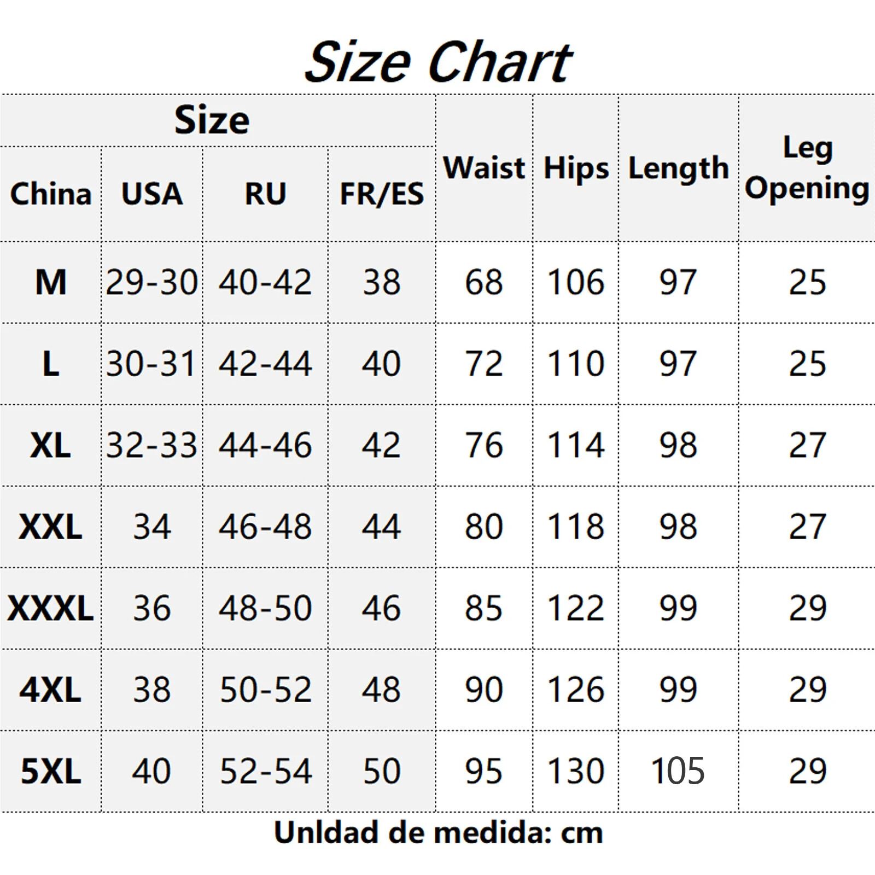This screenshot has width=875, height=875.
Task: Select the M size row label
Action: click(51, 282)
